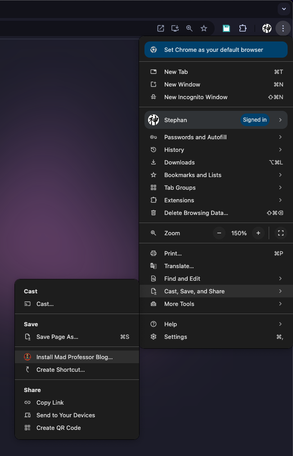Choose Print from the menu
The image size is (293, 456).
tap(216, 253)
